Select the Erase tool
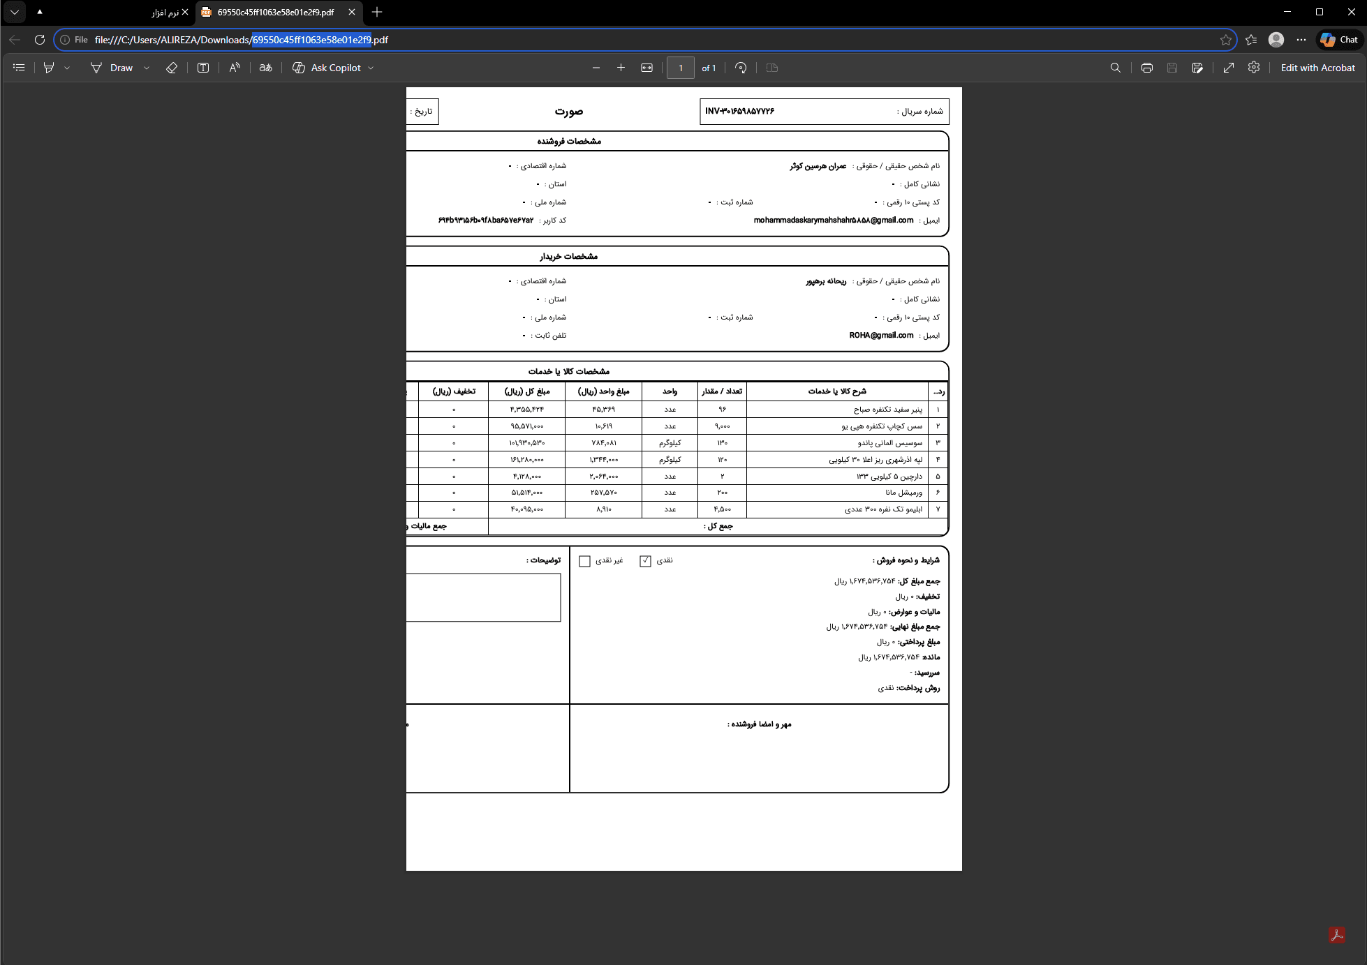This screenshot has height=965, width=1367. click(x=171, y=67)
